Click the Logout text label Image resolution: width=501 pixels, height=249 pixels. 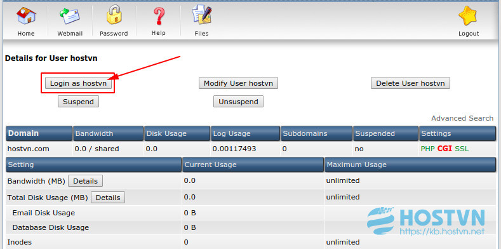coord(469,34)
